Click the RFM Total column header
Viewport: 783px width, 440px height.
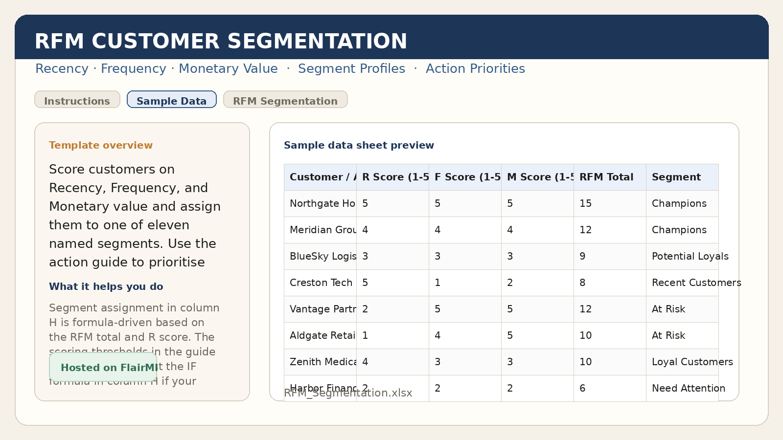point(606,177)
